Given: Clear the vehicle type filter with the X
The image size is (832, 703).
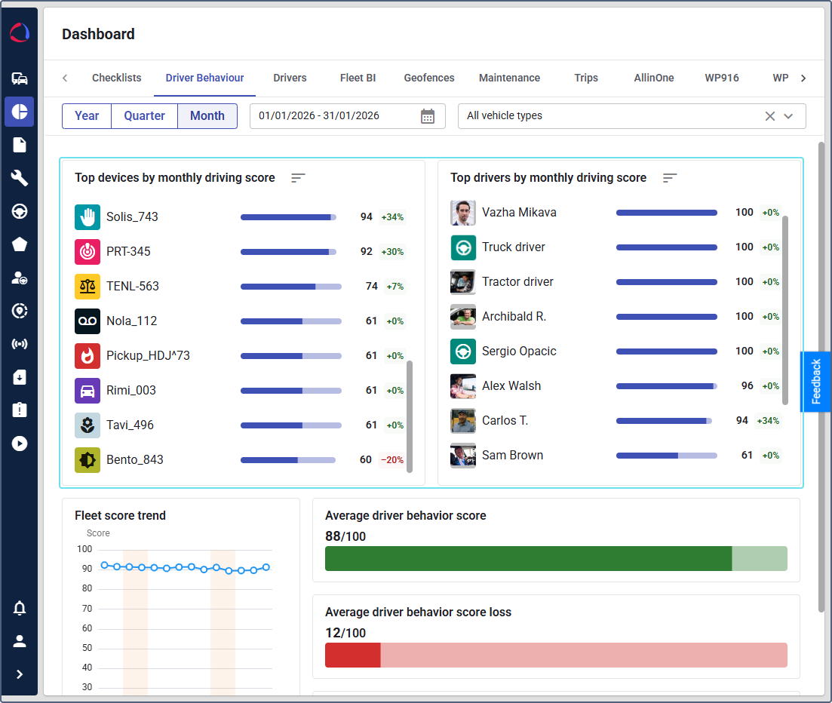Looking at the screenshot, I should tap(769, 115).
